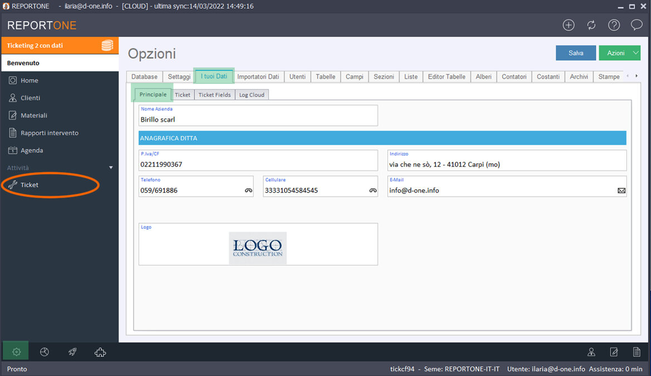Open the Ticket Fields sub-tab

point(214,95)
